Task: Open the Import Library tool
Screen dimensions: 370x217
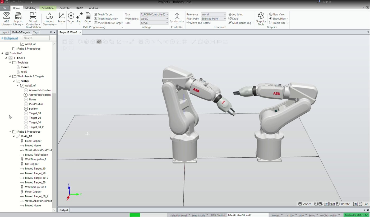Action: (18, 19)
